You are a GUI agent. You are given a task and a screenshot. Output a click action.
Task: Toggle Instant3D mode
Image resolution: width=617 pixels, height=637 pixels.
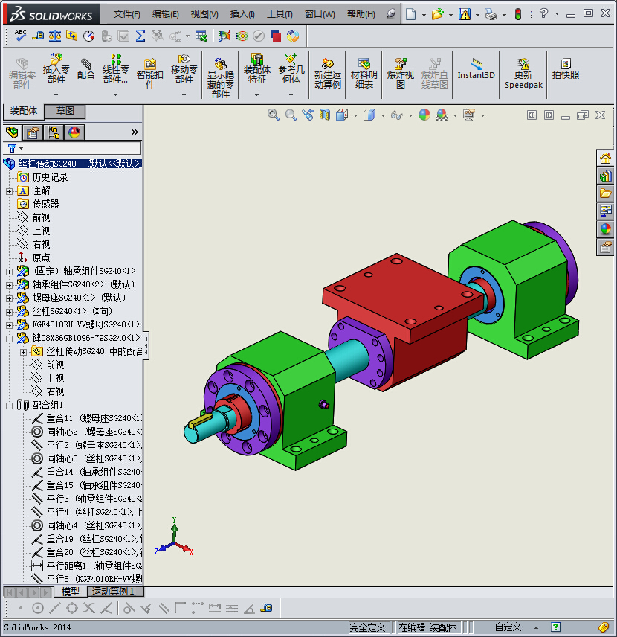(477, 69)
